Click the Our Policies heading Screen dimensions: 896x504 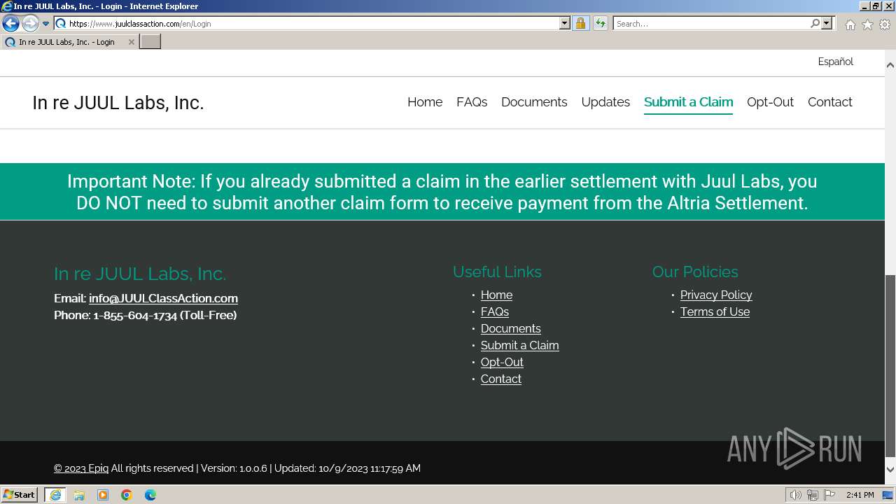695,272
